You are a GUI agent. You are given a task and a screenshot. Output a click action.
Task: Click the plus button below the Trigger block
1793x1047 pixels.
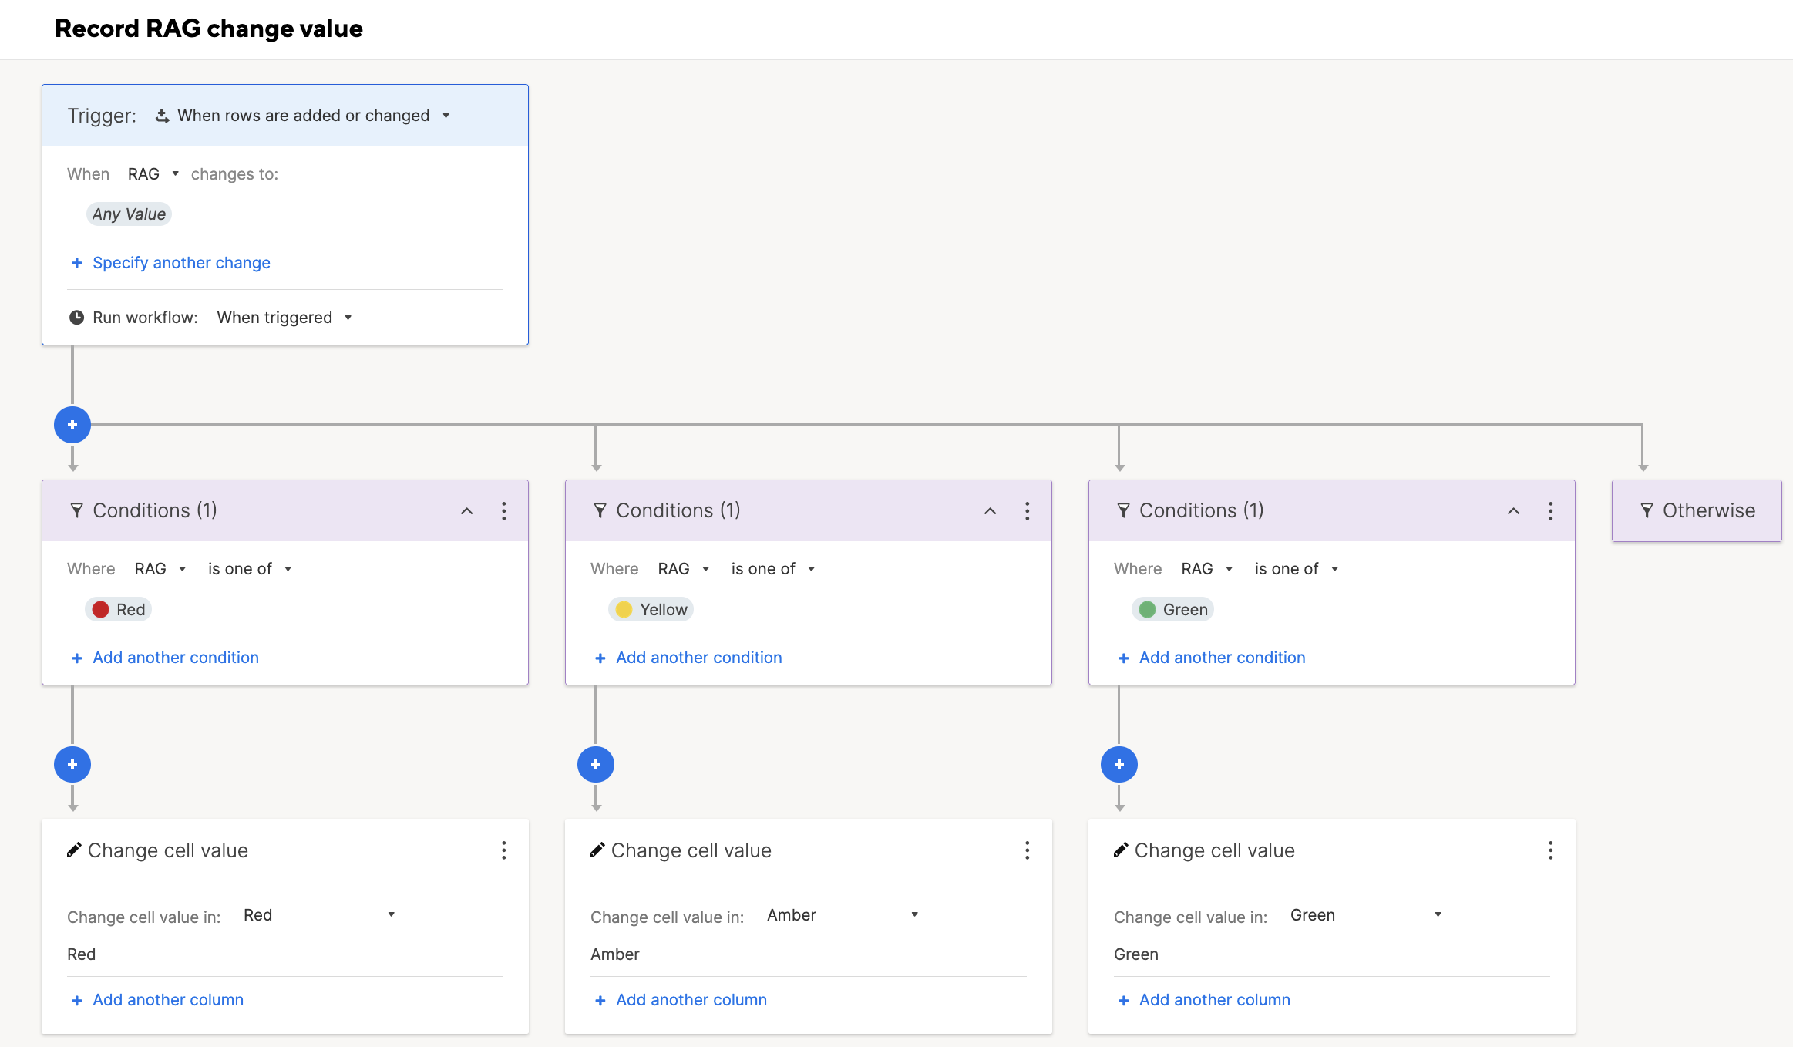(x=72, y=425)
